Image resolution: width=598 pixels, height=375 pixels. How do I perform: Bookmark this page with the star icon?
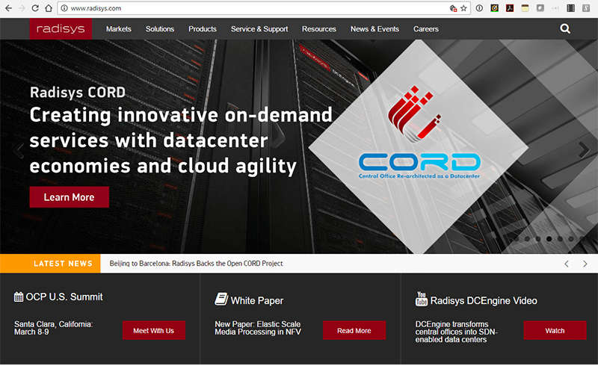pos(464,8)
